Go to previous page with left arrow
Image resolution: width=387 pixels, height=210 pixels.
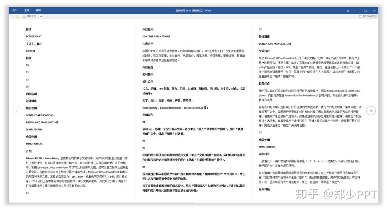17,110
